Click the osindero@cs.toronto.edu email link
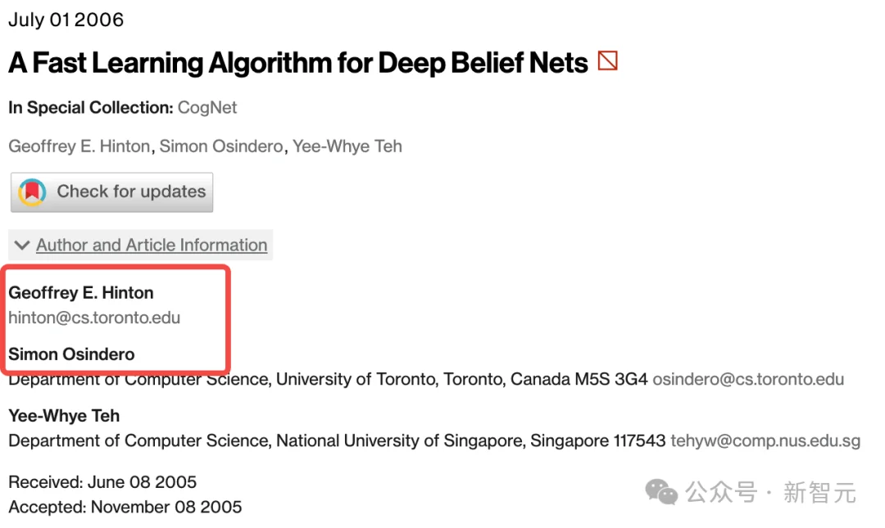Screen dimensions: 885x528 coord(748,379)
